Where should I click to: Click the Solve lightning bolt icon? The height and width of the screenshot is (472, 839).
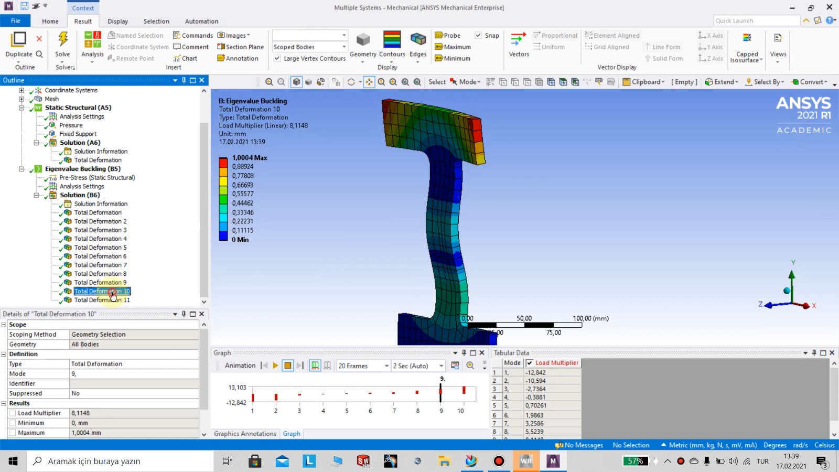point(62,39)
